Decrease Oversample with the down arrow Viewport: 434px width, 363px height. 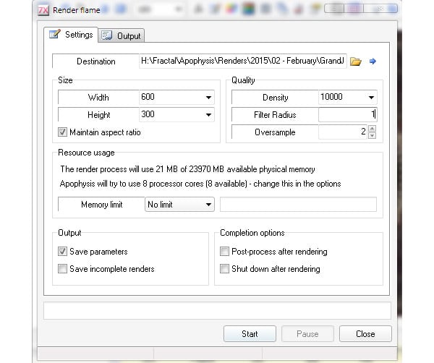click(373, 135)
